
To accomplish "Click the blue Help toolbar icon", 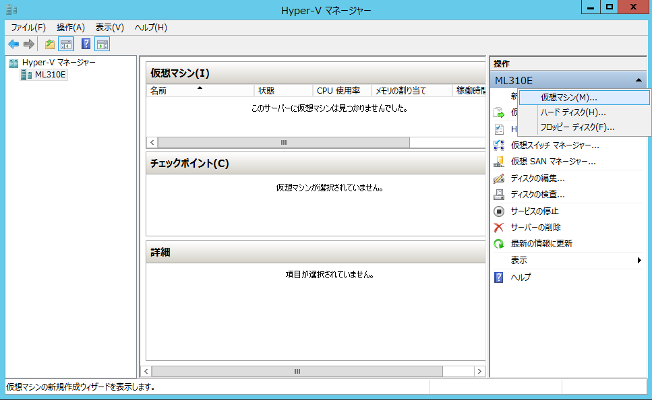I will [x=86, y=44].
